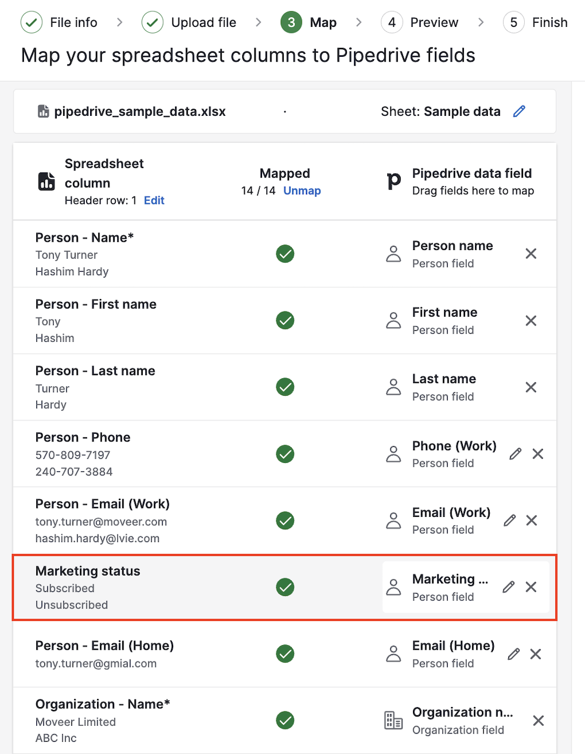Edit the Email (Work) field mapping
Viewport: 585px width, 754px height.
pyautogui.click(x=510, y=520)
